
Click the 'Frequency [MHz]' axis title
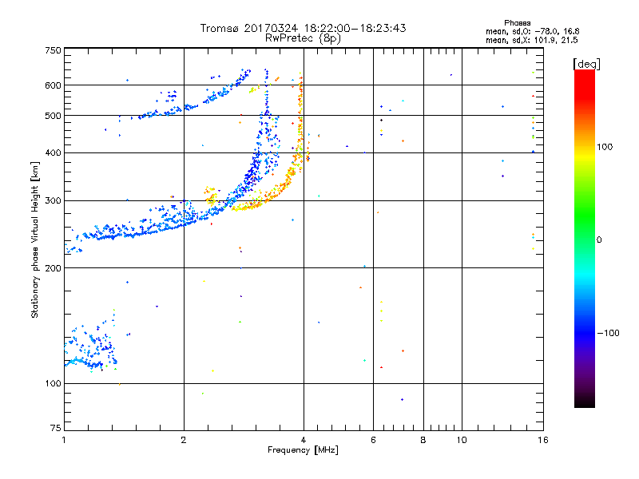click(x=303, y=450)
